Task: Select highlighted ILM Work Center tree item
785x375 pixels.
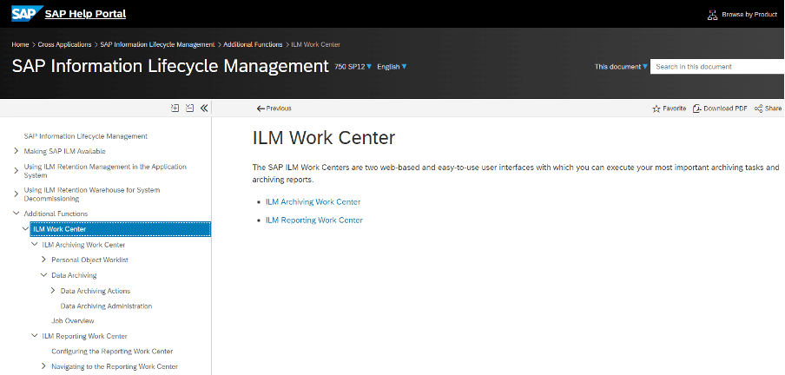Action: click(x=120, y=229)
